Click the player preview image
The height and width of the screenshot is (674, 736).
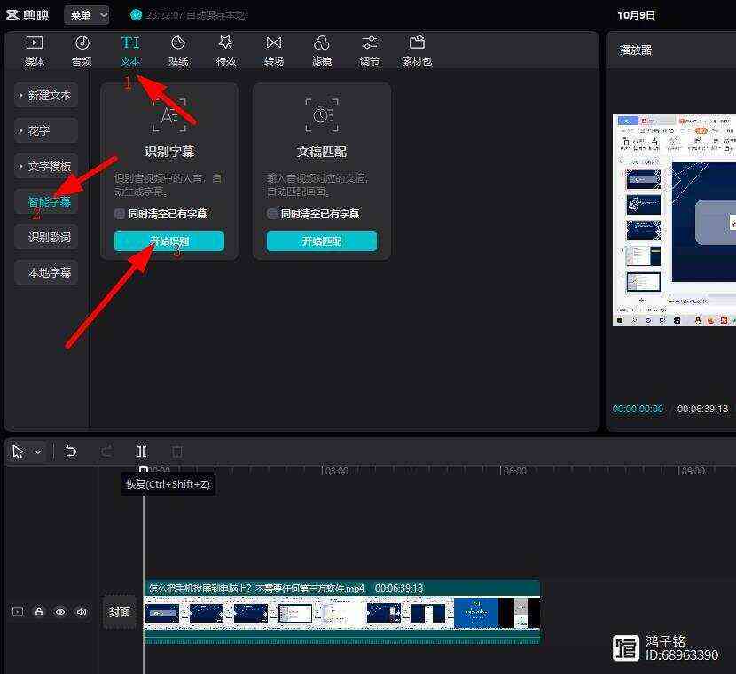(x=674, y=220)
